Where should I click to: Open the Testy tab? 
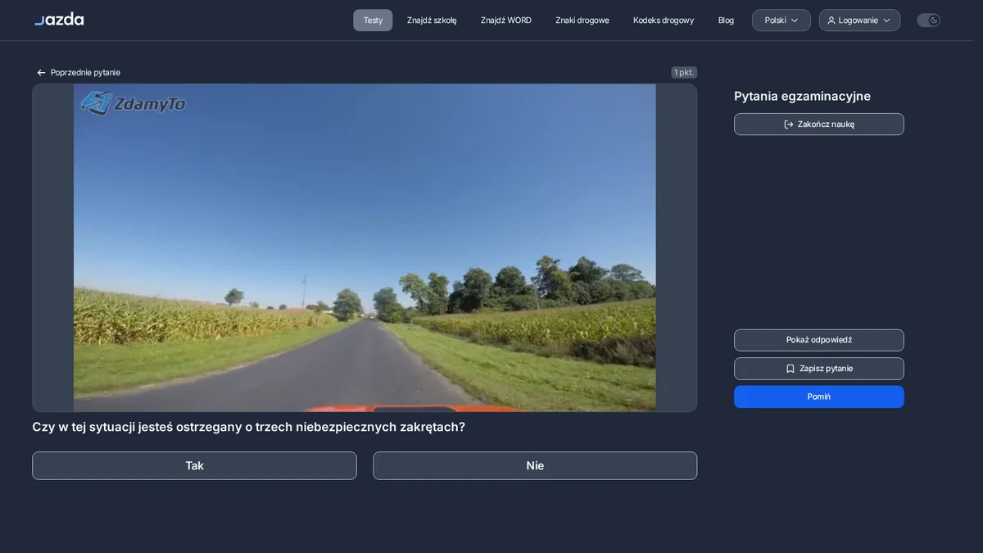[x=373, y=20]
